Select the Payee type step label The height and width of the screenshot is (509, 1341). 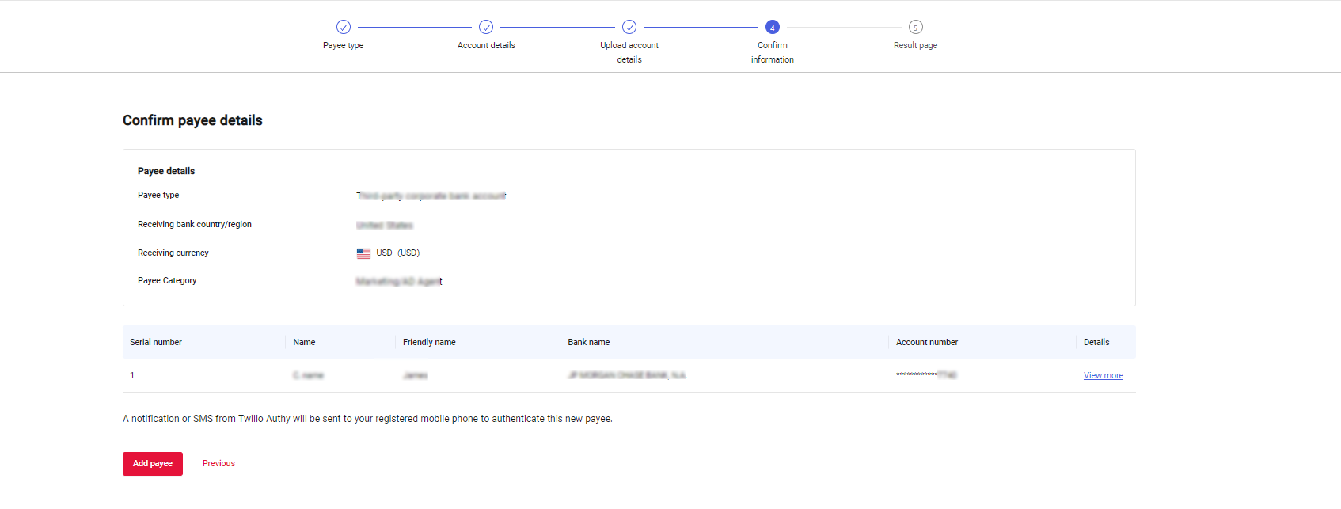coord(344,46)
